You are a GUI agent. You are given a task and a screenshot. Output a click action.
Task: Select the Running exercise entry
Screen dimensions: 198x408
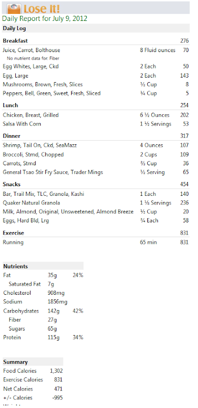click(x=95, y=243)
